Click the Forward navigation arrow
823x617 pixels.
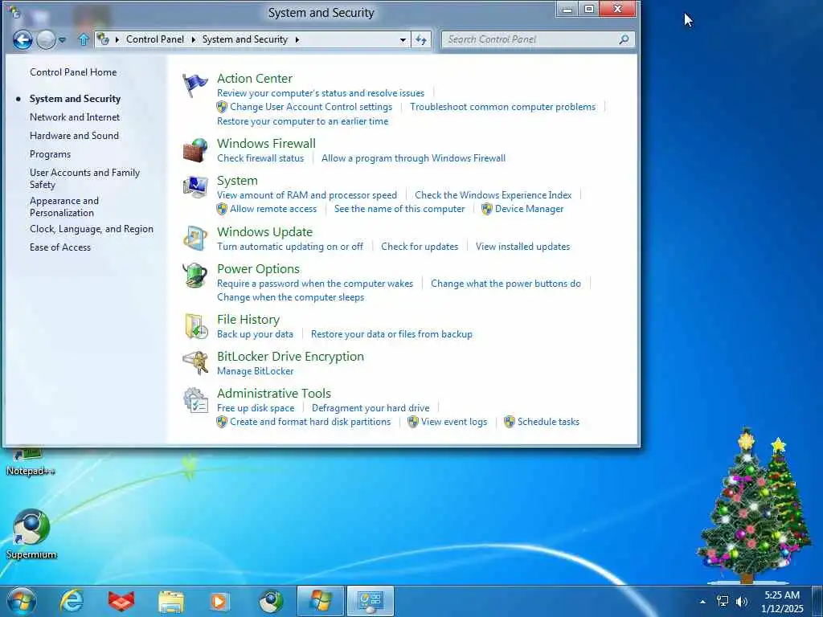[46, 40]
